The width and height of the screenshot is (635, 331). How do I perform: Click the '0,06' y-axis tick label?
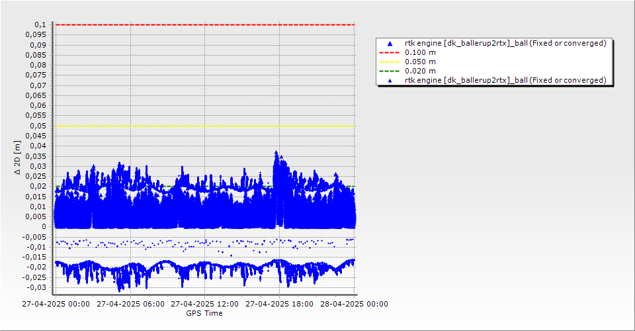coord(38,106)
